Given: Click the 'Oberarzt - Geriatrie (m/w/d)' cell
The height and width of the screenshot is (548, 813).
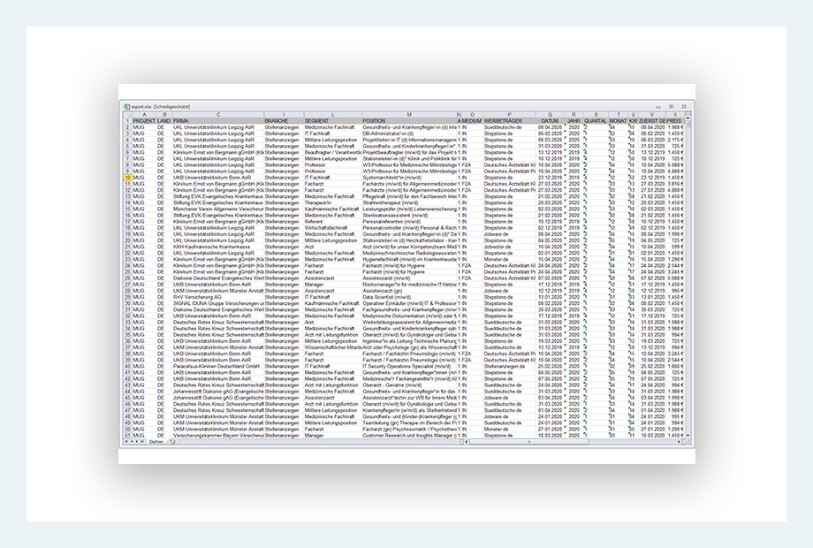Looking at the screenshot, I should (409, 385).
